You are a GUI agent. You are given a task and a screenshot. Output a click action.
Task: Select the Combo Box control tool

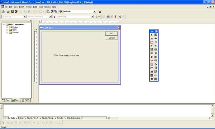tap(152, 50)
